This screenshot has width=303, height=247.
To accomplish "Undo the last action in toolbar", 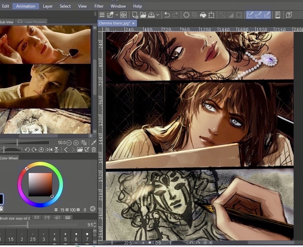I will (167, 15).
